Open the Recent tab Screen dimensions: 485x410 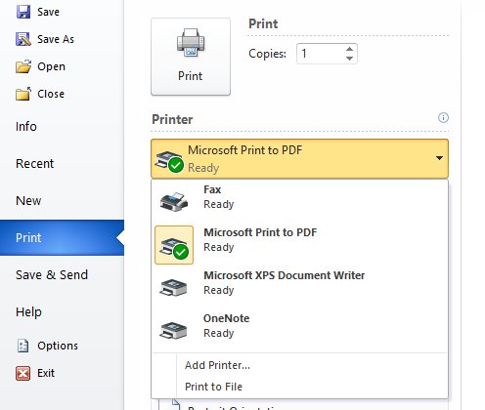62,164
